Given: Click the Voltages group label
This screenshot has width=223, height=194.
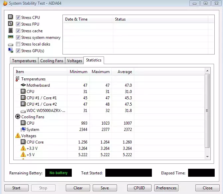Looking at the screenshot, I should tap(29, 136).
